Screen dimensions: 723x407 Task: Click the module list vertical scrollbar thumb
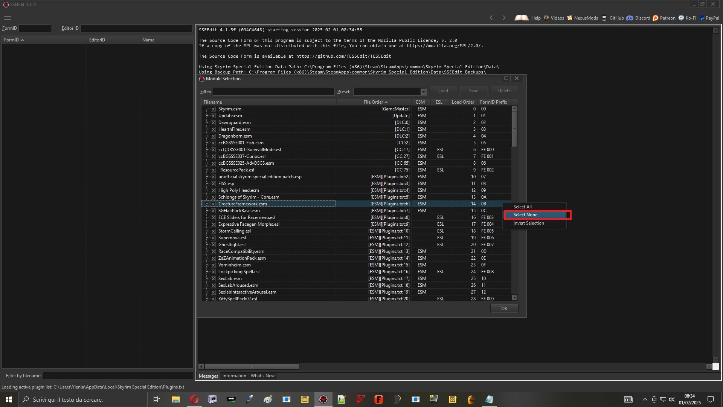[x=514, y=129]
